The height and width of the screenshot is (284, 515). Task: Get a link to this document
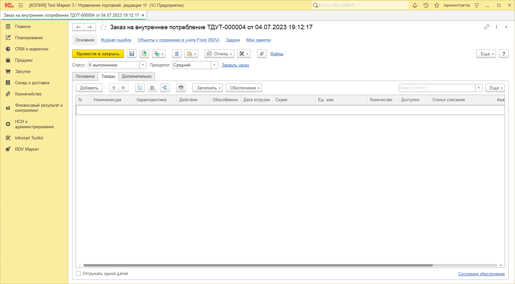coord(487,27)
